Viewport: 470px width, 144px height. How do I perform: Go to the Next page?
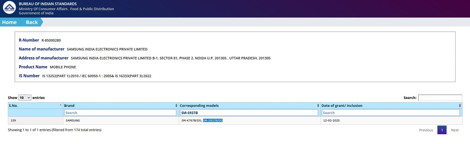[x=454, y=130]
